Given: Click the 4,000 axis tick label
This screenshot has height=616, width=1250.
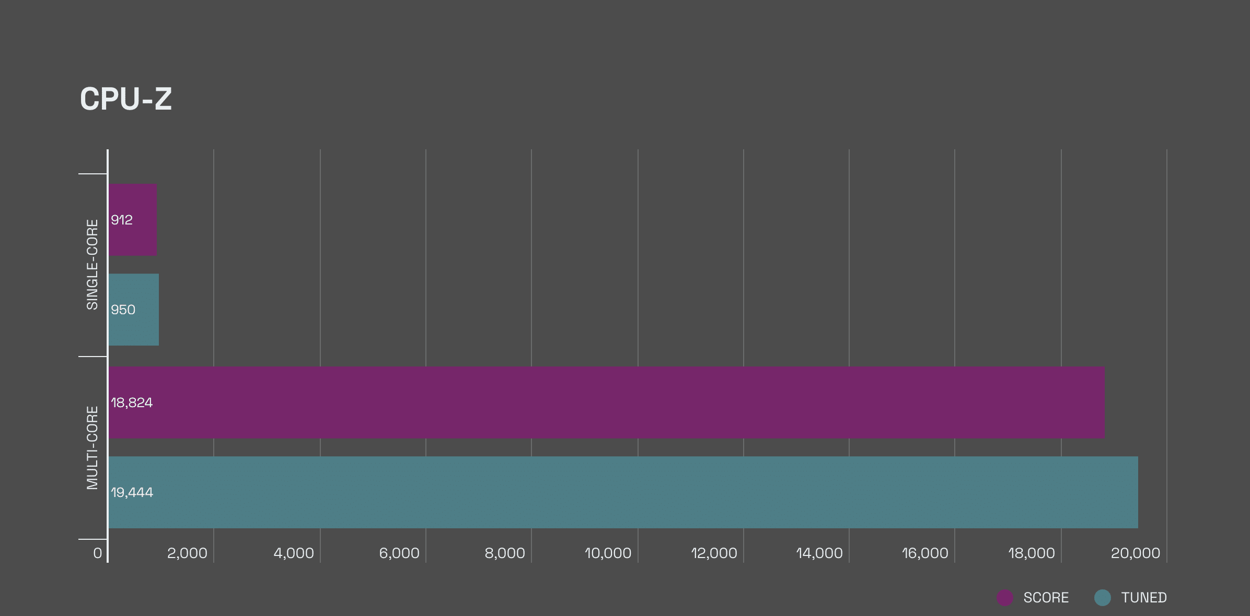Looking at the screenshot, I should tap(294, 553).
